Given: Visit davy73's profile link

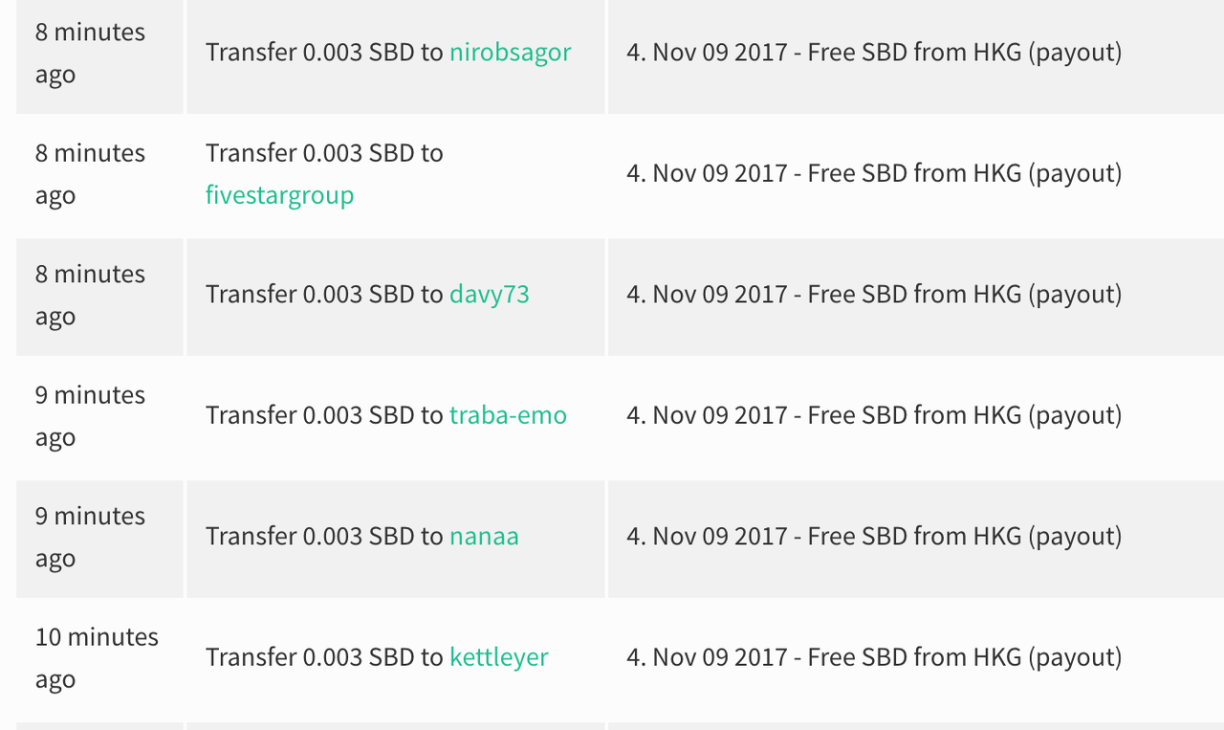Looking at the screenshot, I should (x=489, y=294).
